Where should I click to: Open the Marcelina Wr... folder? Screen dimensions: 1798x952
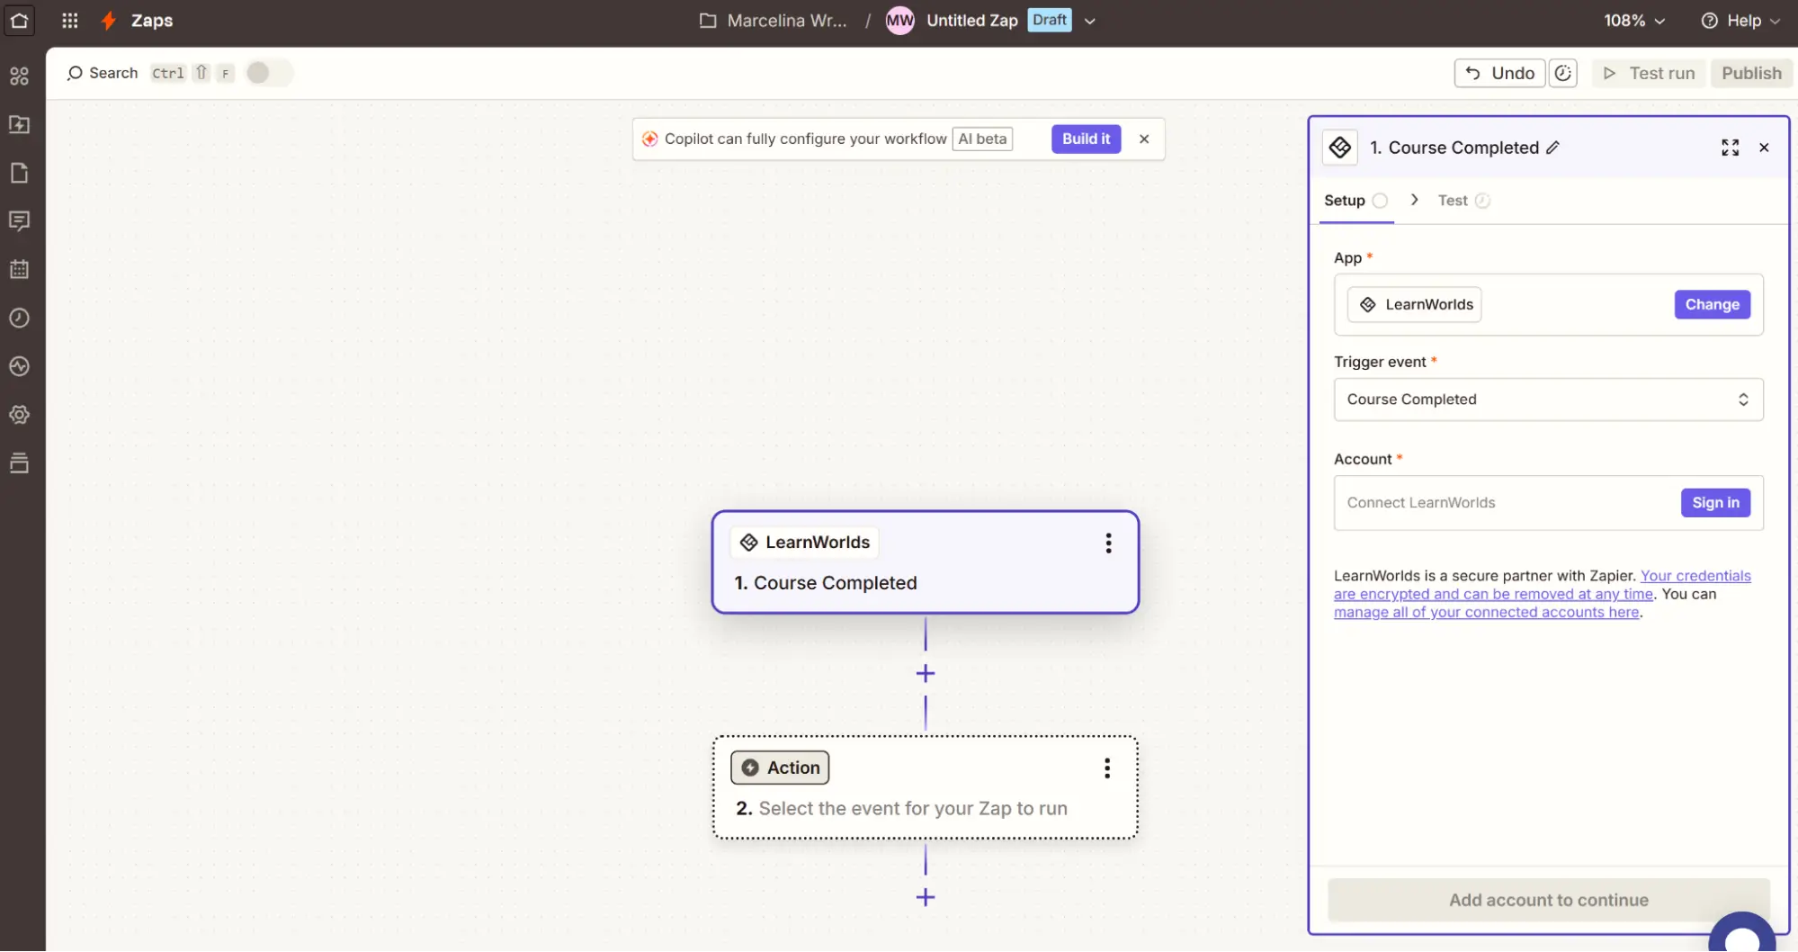[x=774, y=21]
